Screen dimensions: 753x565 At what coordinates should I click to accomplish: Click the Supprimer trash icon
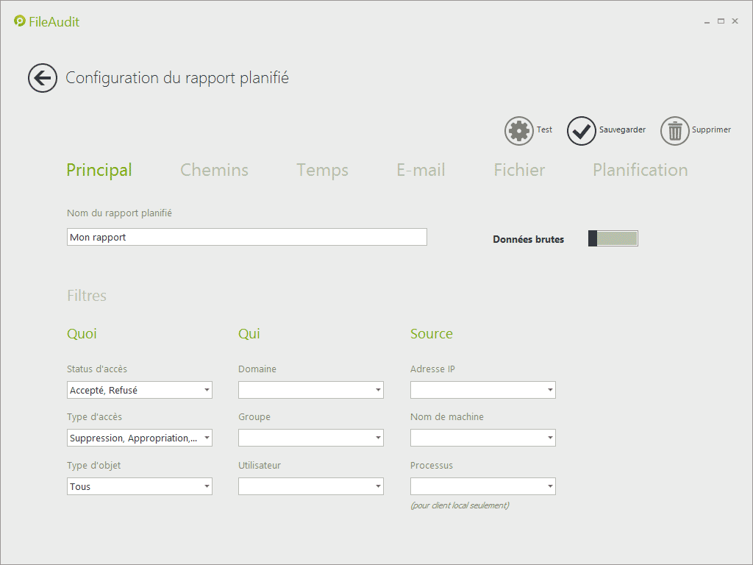click(x=674, y=131)
